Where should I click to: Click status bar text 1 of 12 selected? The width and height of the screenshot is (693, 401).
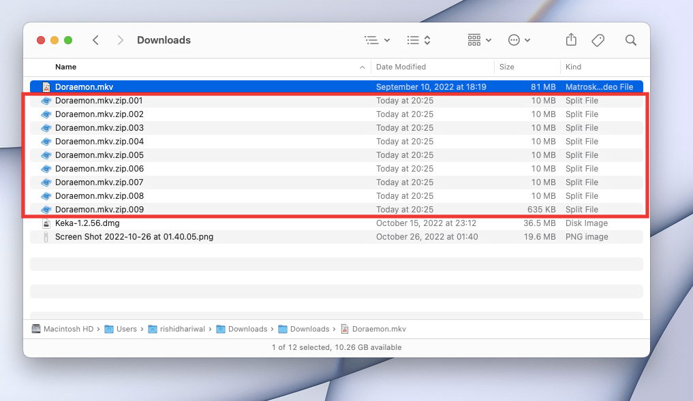[x=337, y=347]
